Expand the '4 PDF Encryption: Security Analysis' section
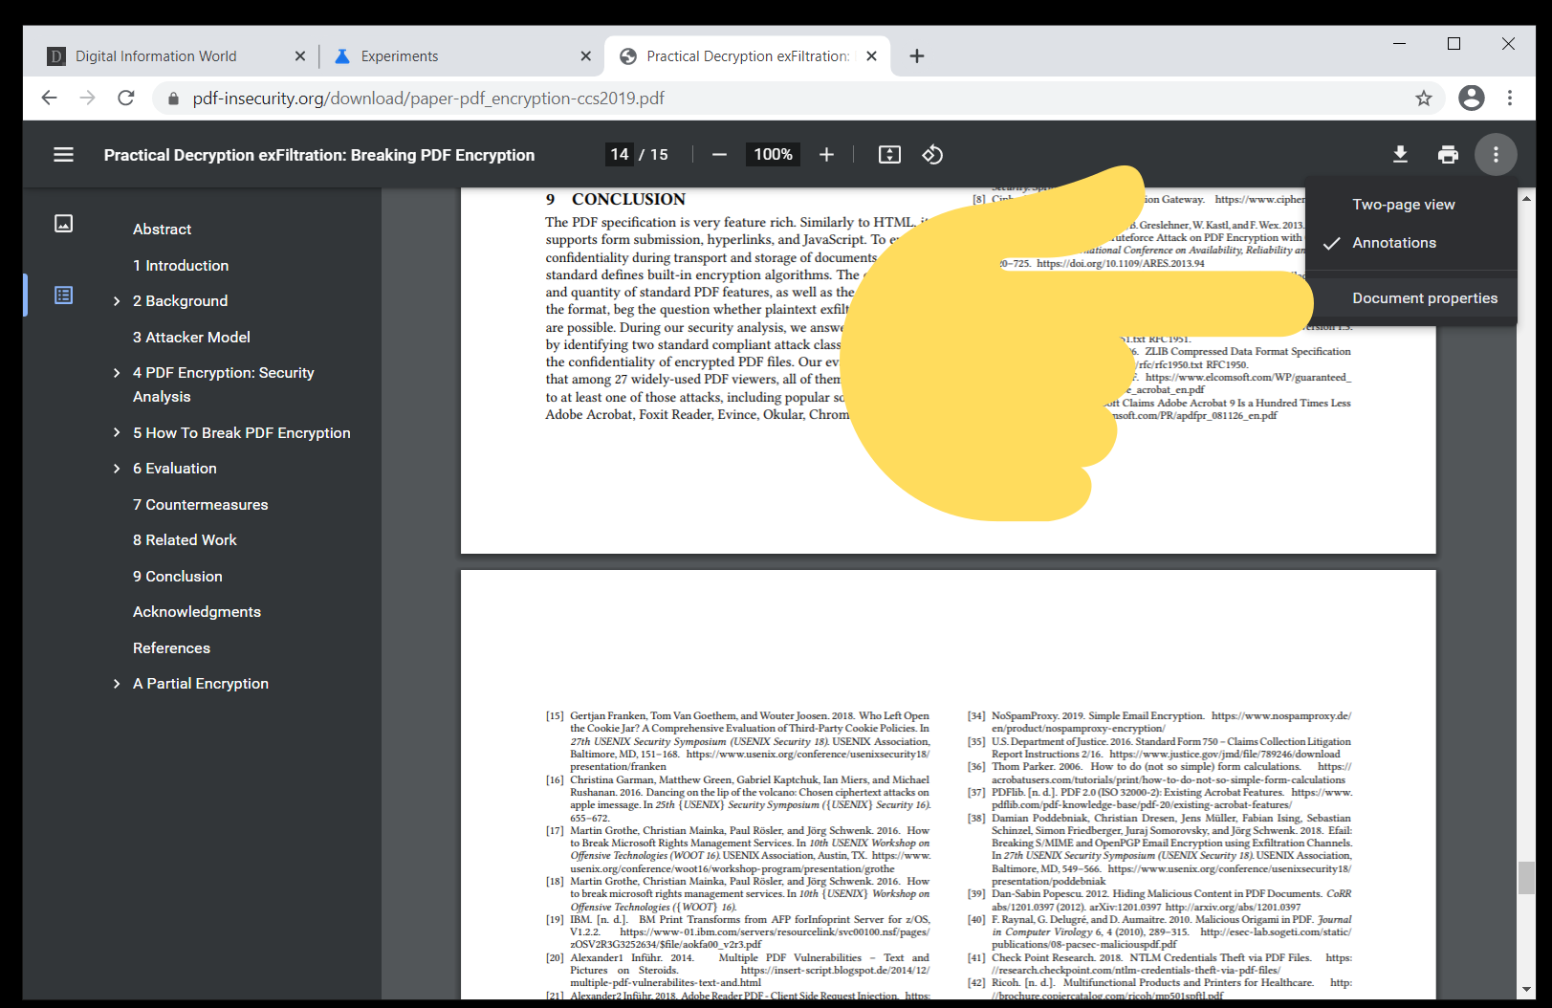Screen dimensions: 1552x1008 (x=115, y=372)
